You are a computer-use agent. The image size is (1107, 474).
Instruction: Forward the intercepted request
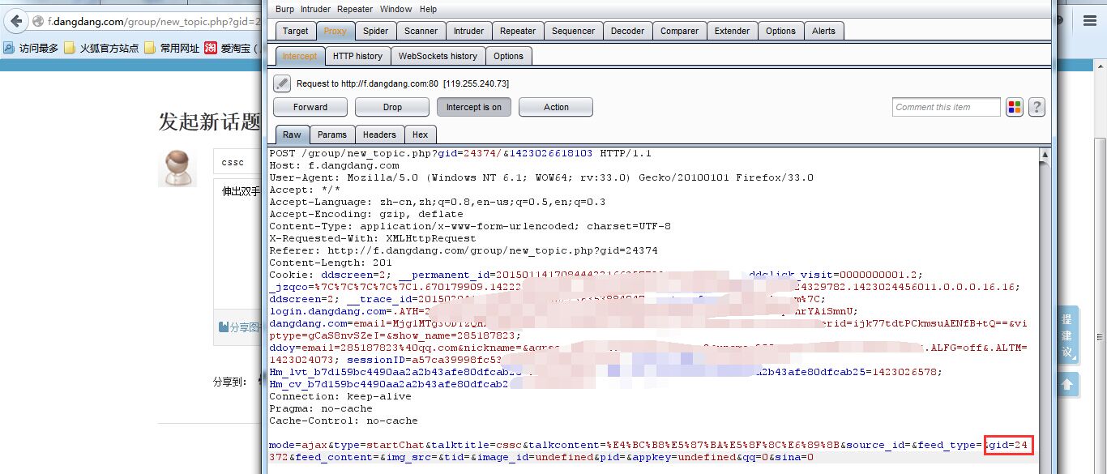[310, 107]
